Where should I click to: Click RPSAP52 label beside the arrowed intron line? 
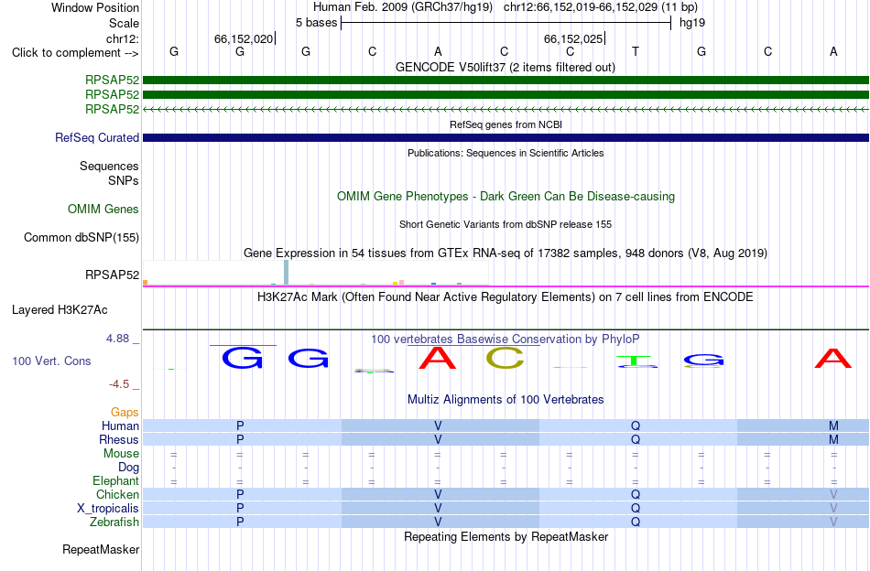click(x=112, y=109)
